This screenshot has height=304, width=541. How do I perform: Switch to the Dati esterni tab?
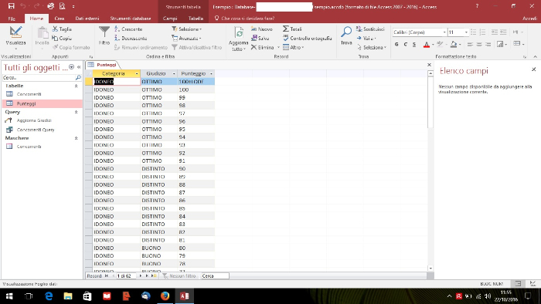[x=87, y=19]
